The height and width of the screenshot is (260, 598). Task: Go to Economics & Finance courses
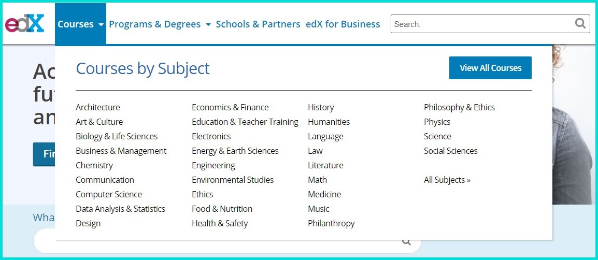230,107
